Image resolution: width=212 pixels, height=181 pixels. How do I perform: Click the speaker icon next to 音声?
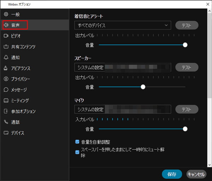(x=6, y=25)
